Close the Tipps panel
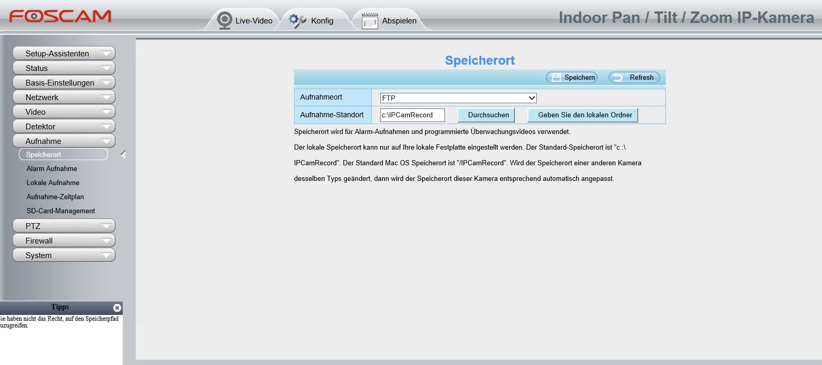The image size is (822, 365). pos(117,308)
